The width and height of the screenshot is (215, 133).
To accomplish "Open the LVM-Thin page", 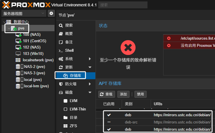I will (78, 109).
